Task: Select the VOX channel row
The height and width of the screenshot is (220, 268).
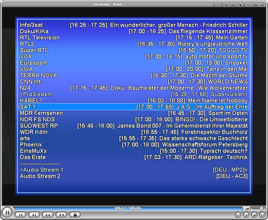Action: 134,56
